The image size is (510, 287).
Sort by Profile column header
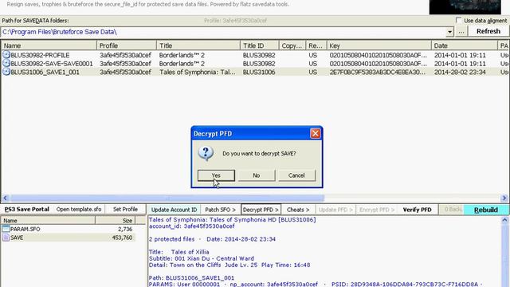[x=127, y=45]
